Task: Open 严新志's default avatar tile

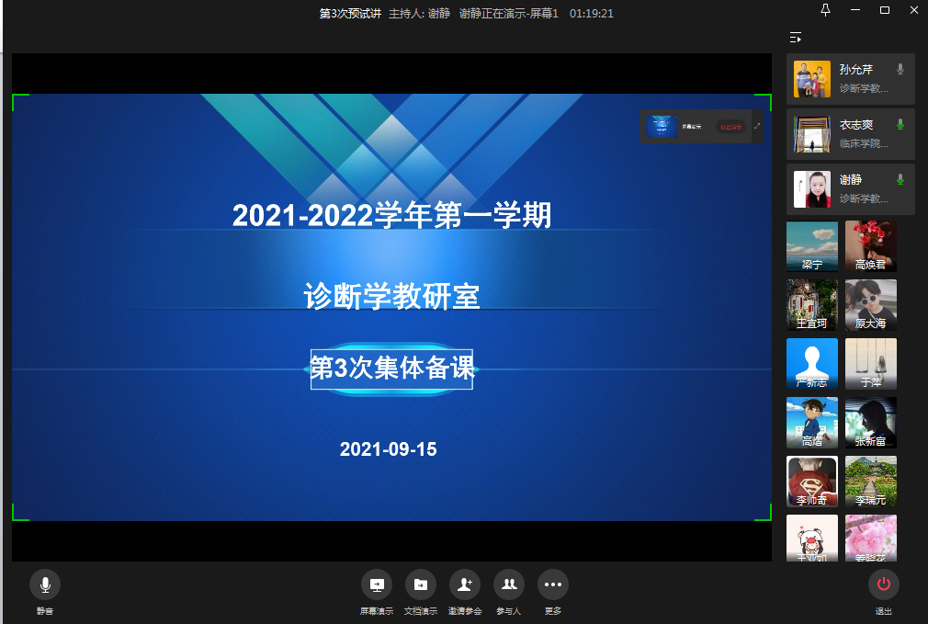Action: (x=812, y=364)
